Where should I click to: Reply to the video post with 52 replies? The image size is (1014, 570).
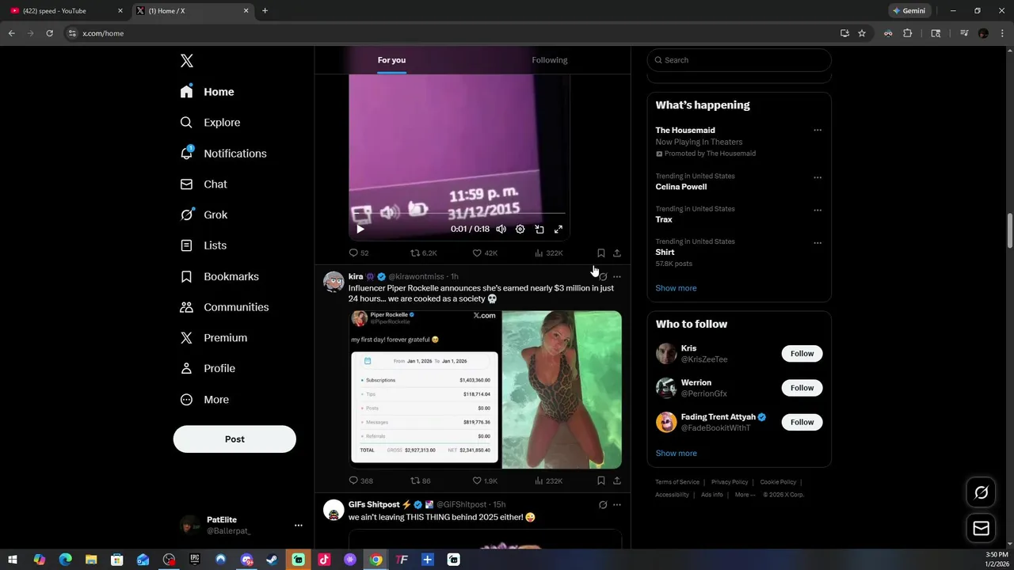359,253
